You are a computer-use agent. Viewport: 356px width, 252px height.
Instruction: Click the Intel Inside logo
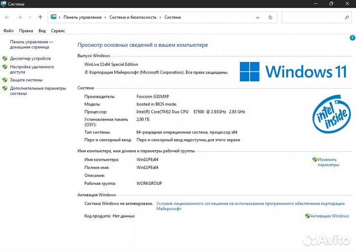point(330,114)
